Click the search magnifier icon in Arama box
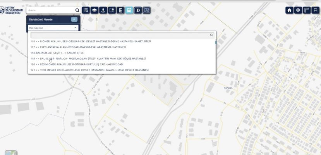This screenshot has width=321, height=155. click(77, 10)
